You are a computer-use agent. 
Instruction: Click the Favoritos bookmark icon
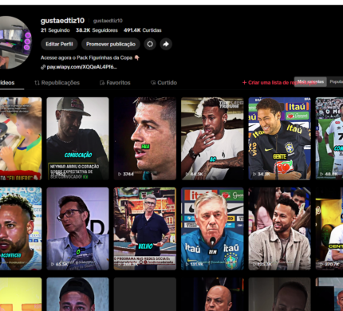click(x=102, y=83)
